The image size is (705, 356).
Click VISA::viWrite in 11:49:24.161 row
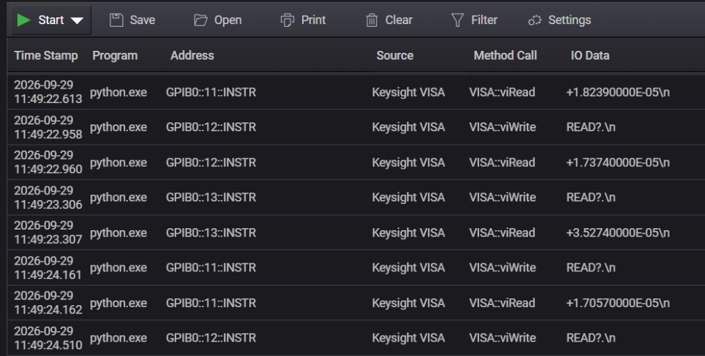(x=503, y=268)
